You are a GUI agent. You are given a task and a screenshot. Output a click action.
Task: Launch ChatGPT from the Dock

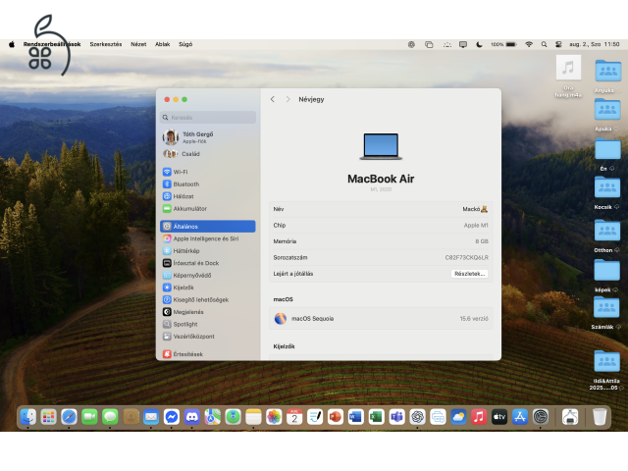tap(417, 417)
